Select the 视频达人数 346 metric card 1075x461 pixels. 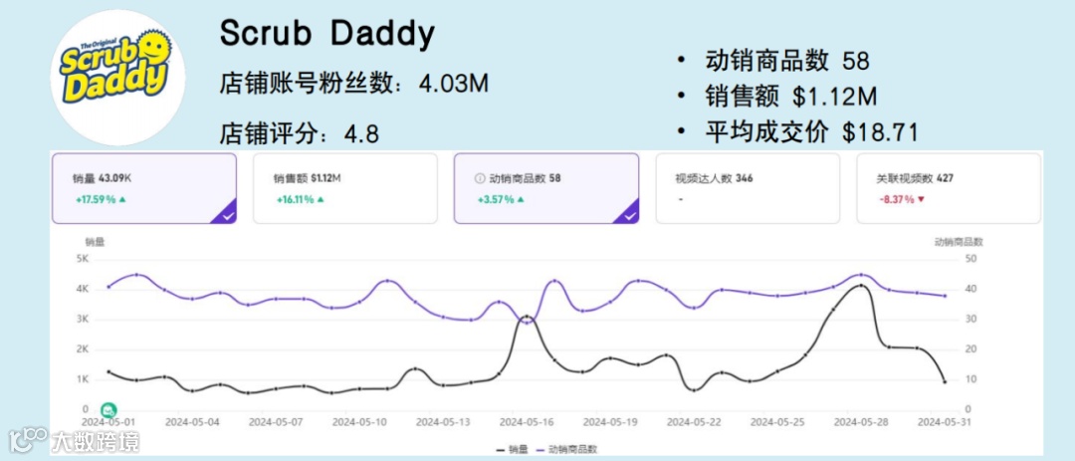(x=748, y=188)
